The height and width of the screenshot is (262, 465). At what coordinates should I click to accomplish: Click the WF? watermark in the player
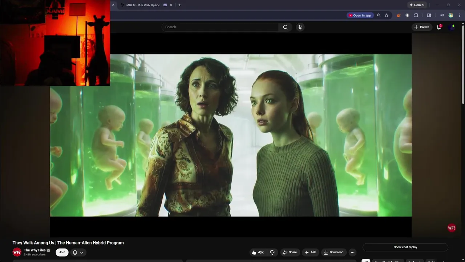452,228
